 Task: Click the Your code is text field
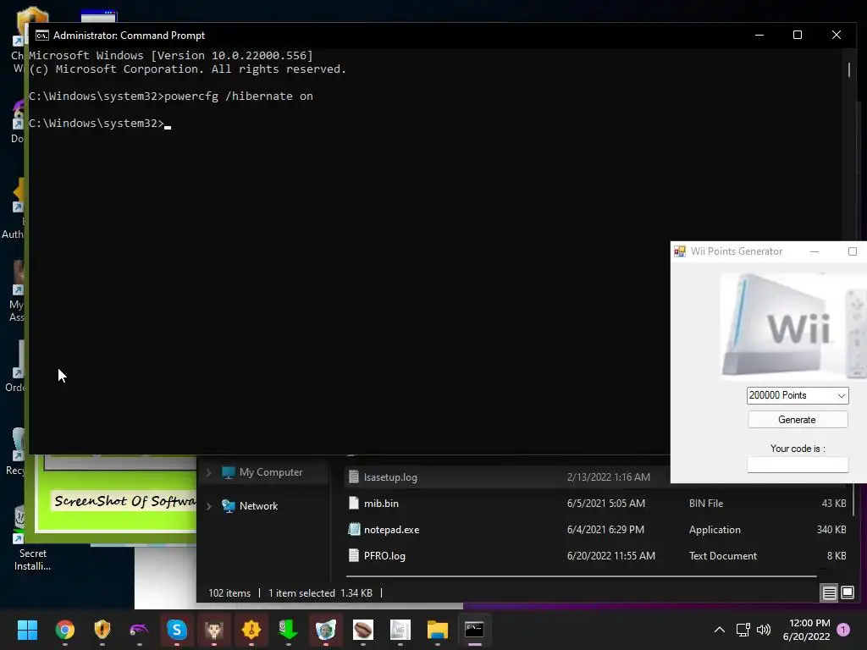[x=798, y=465]
